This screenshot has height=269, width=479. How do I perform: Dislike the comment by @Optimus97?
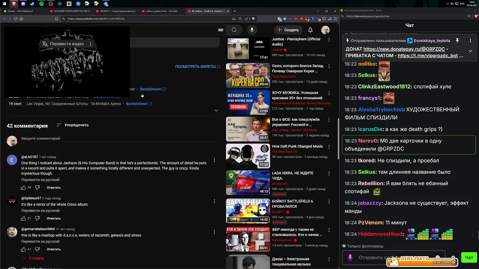pos(37,218)
